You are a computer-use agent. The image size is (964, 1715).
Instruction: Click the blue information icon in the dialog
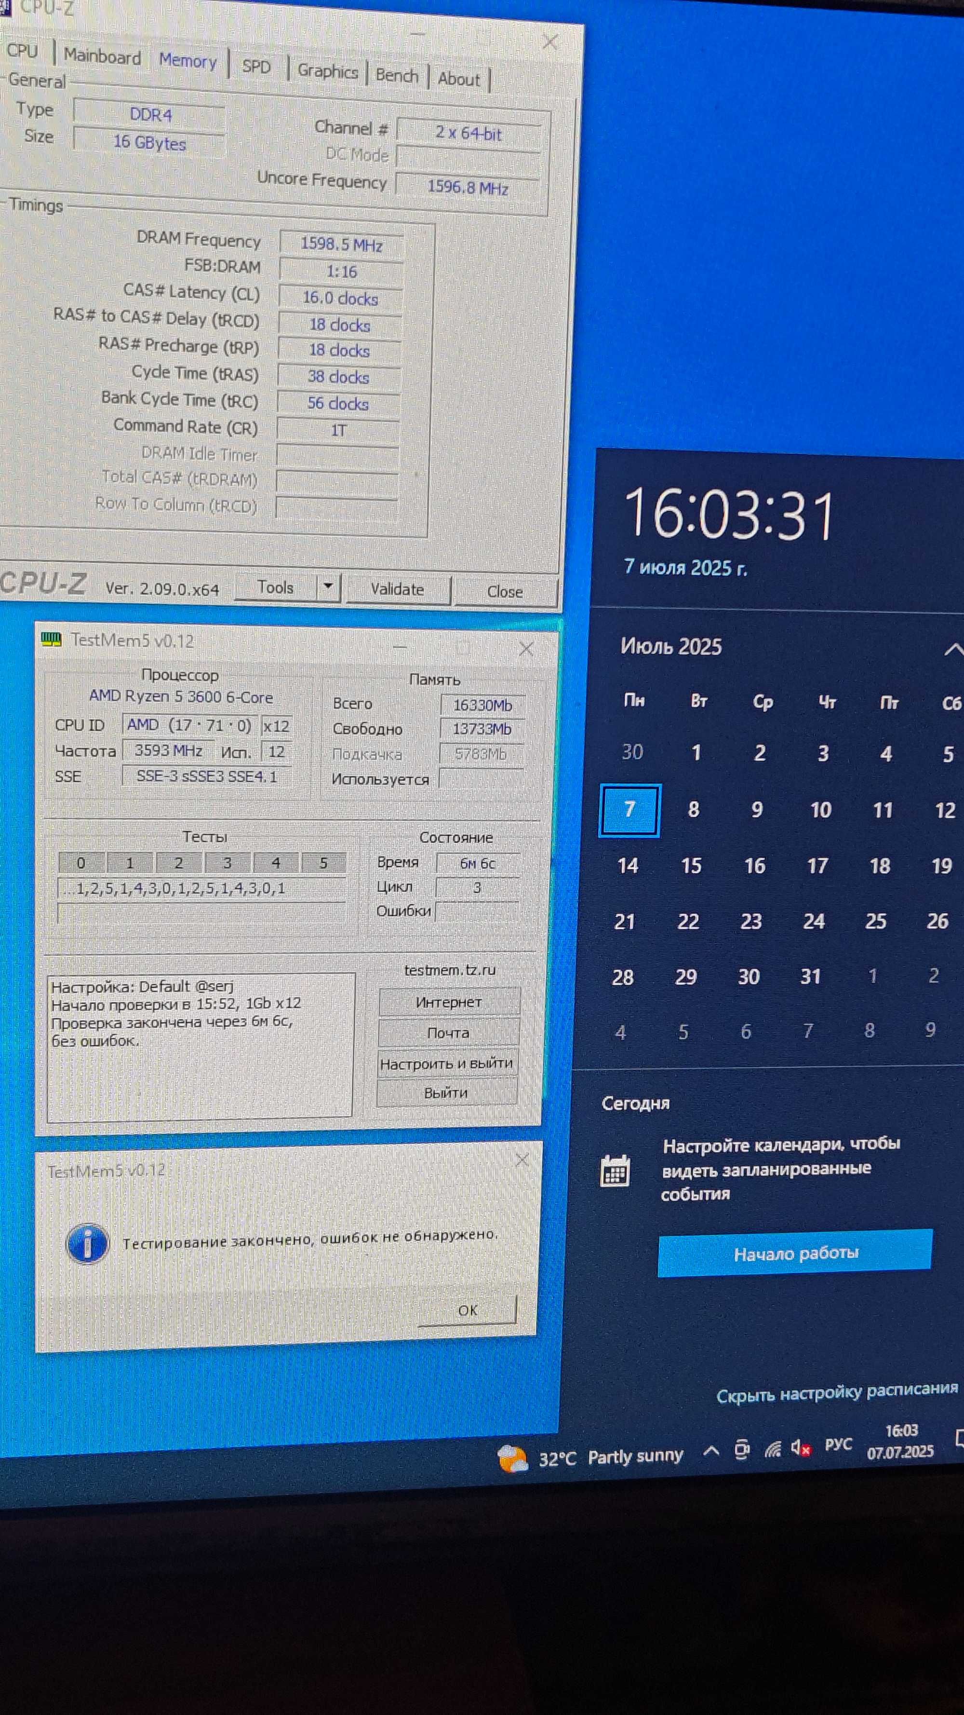(x=88, y=1243)
